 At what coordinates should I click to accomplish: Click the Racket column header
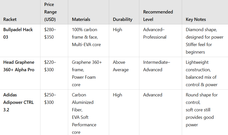click(10, 19)
